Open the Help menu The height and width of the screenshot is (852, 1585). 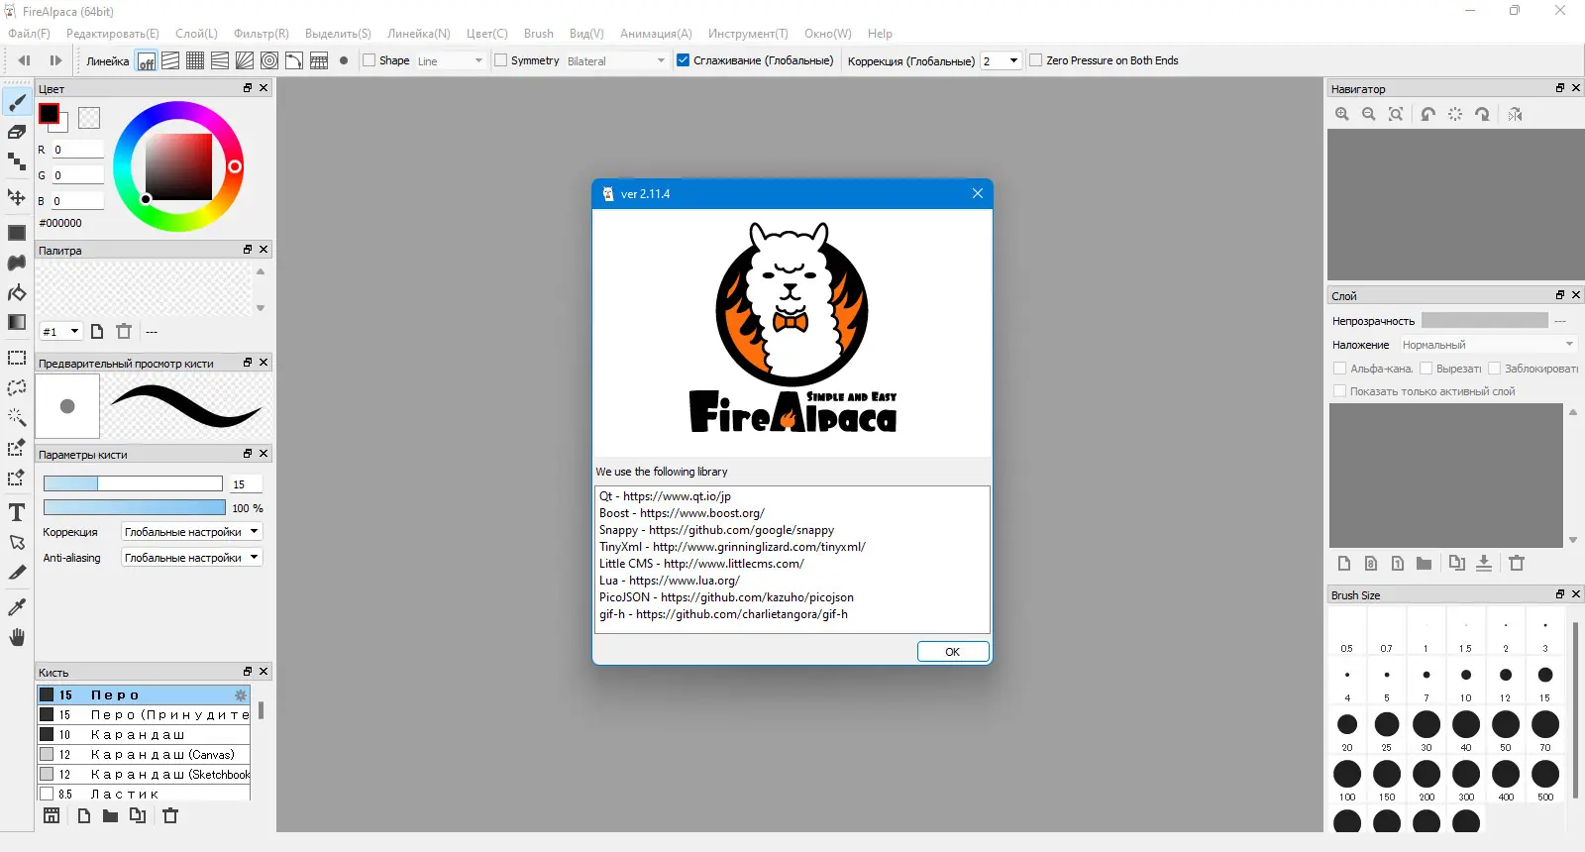click(x=880, y=34)
